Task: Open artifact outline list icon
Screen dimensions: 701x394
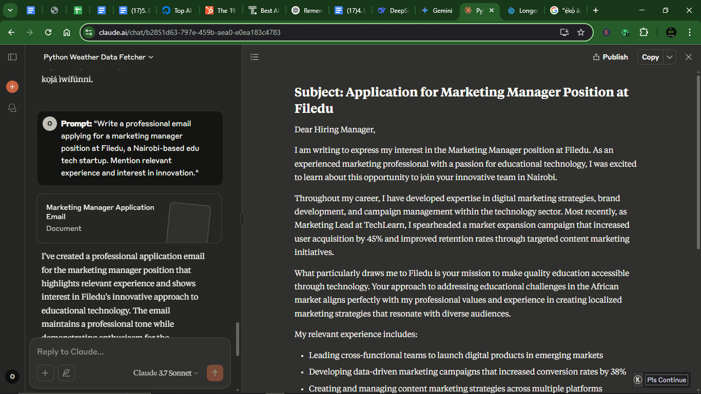Action: (255, 57)
